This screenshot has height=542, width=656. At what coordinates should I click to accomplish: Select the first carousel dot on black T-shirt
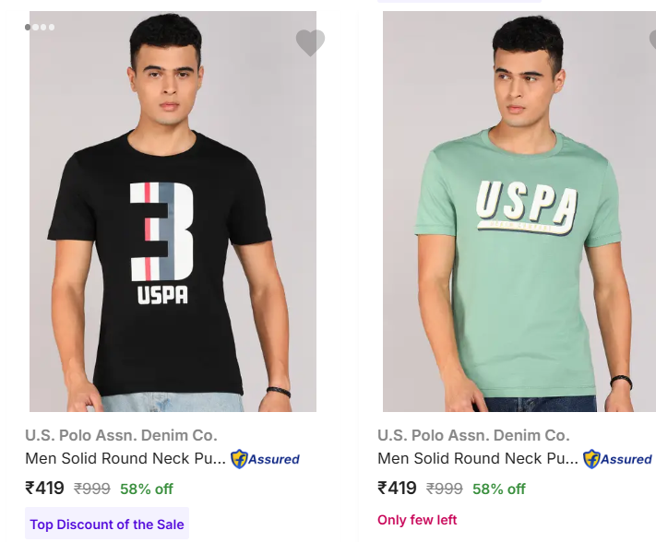[29, 28]
